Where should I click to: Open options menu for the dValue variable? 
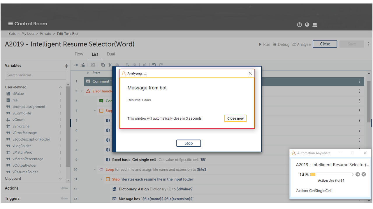61,94
